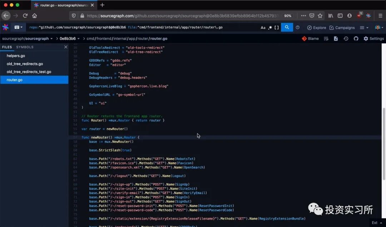This screenshot has width=386, height=227.
Task: Open the Settings gear in file toolbar
Action: (x=374, y=38)
